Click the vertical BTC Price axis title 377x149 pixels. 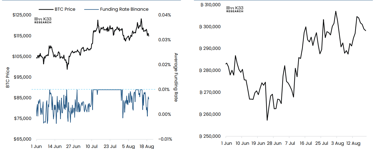(x=8, y=77)
